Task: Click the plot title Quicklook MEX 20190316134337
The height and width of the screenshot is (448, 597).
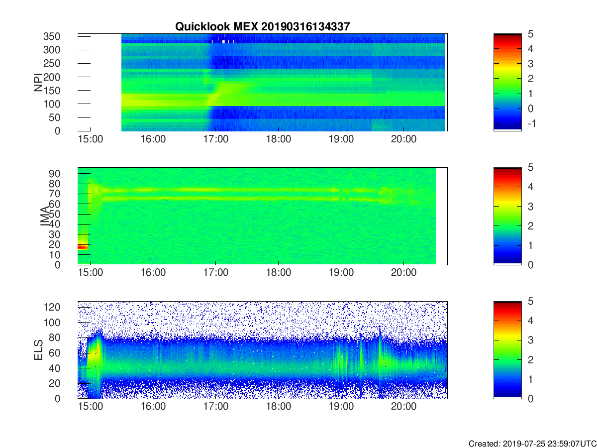Action: 264,27
